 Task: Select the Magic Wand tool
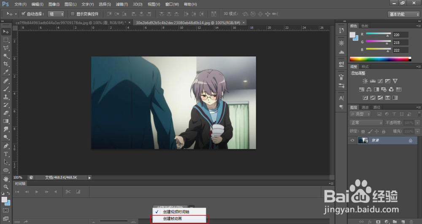point(5,56)
